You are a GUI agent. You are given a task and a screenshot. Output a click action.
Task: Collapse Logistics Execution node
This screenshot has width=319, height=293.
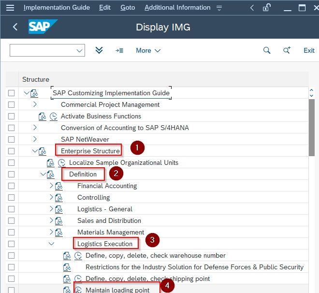51,244
